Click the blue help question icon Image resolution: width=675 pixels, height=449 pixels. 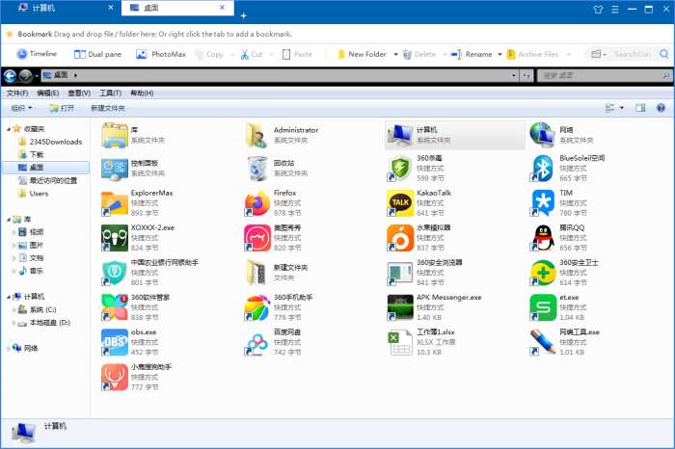click(x=661, y=108)
